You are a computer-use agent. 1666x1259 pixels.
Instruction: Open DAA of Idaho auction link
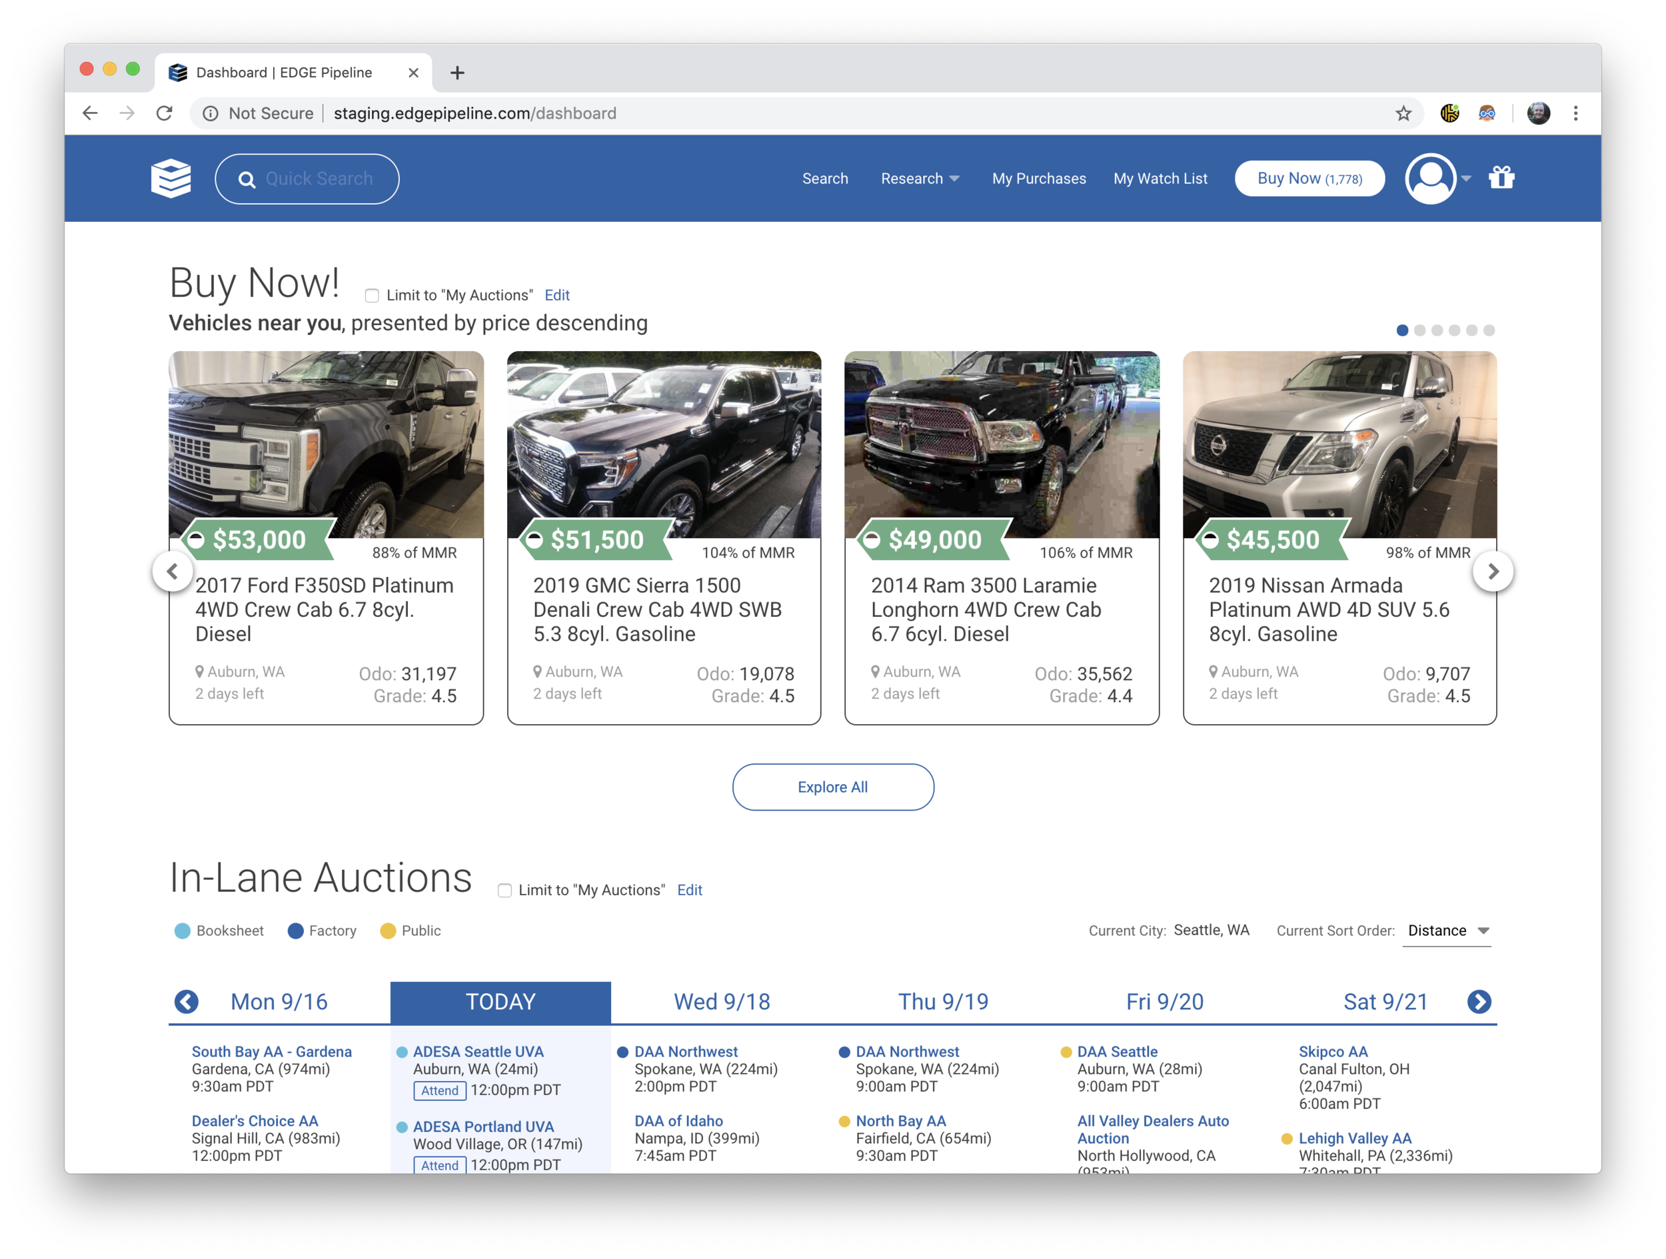678,1121
